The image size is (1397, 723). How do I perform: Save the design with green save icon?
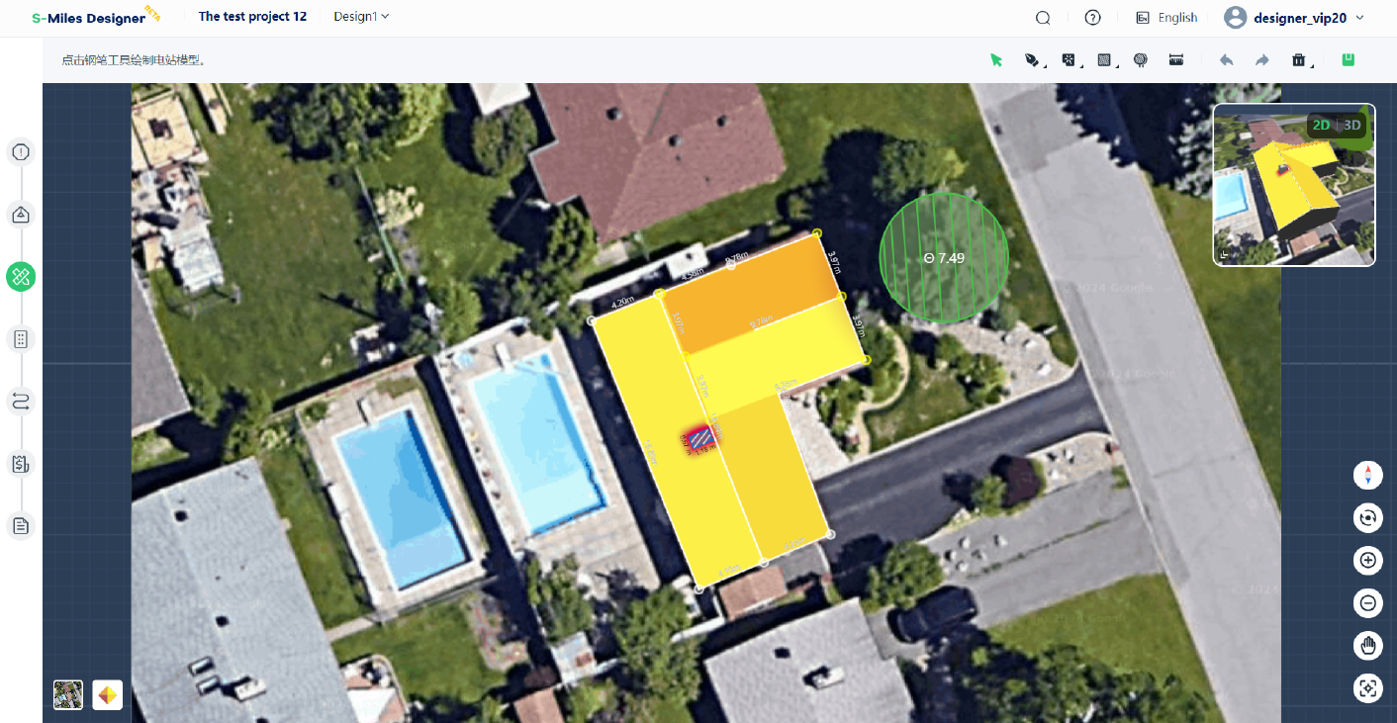tap(1348, 59)
